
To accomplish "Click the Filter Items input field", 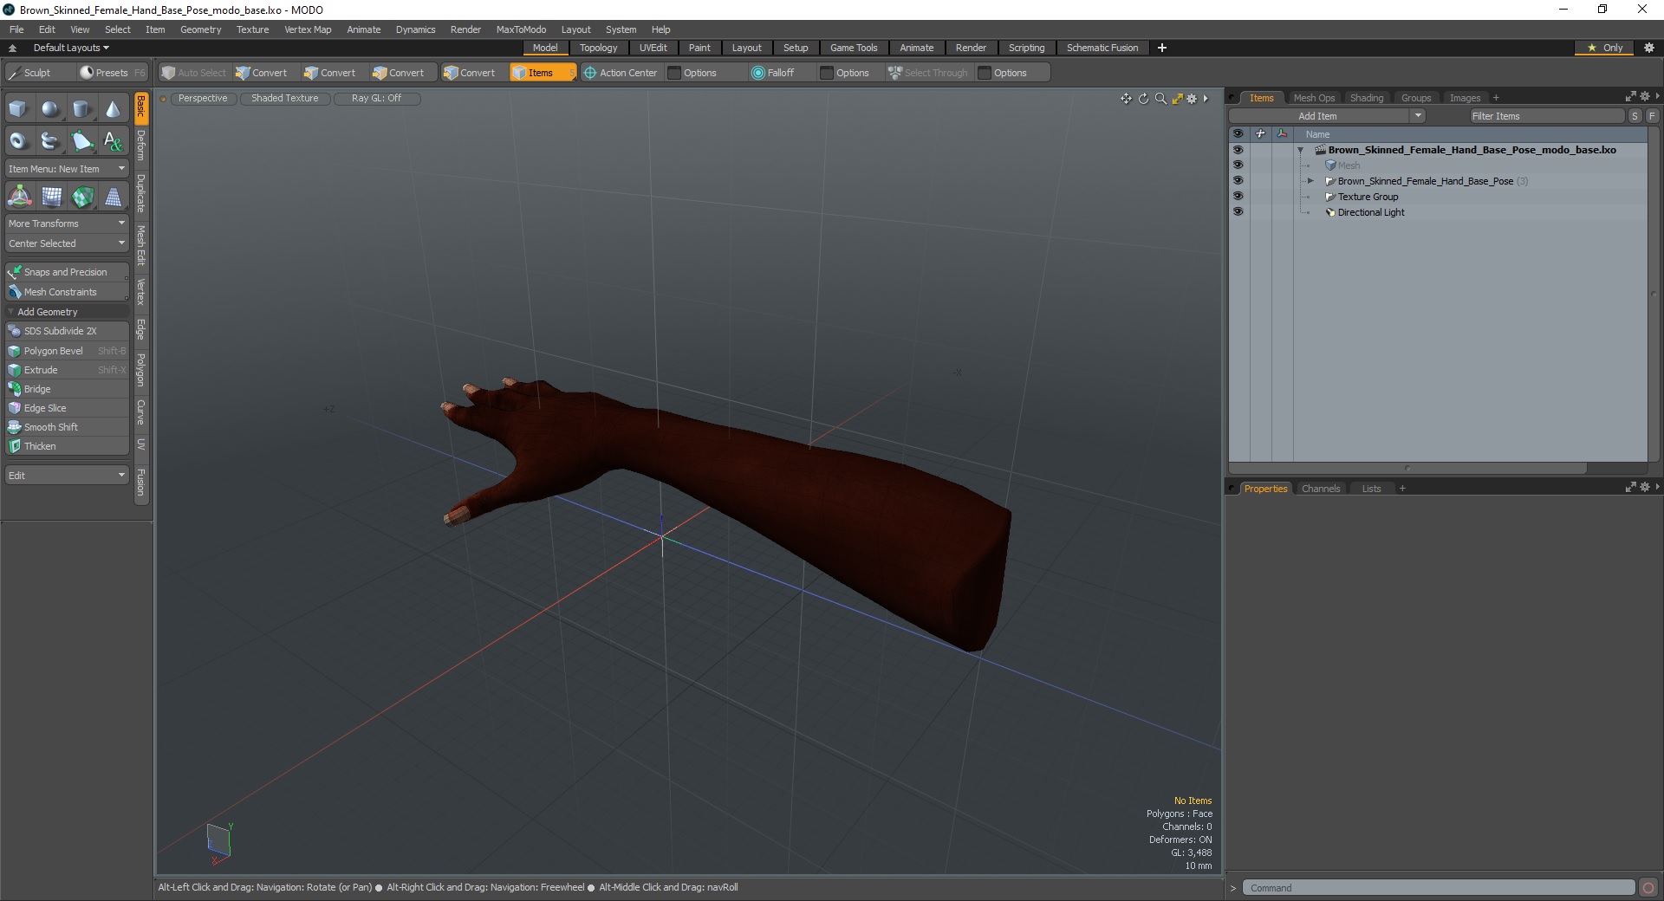I will coord(1546,116).
